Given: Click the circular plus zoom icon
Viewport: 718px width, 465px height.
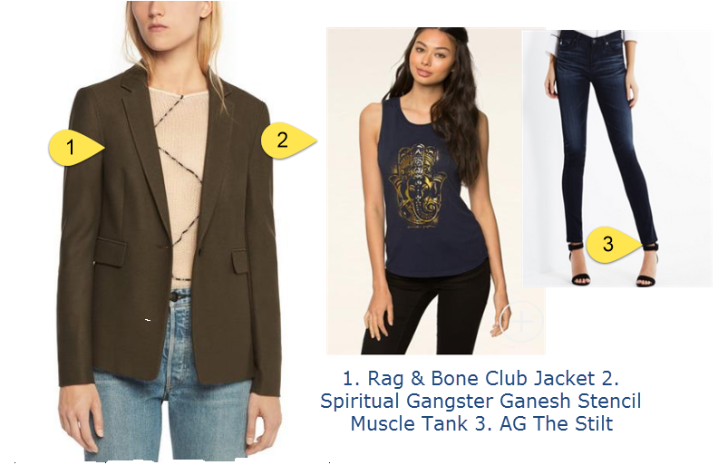Looking at the screenshot, I should pyautogui.click(x=521, y=321).
